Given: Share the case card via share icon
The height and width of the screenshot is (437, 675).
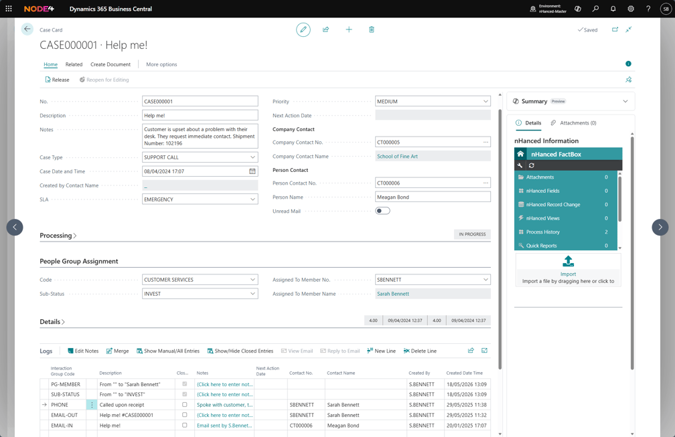Looking at the screenshot, I should coord(326,29).
